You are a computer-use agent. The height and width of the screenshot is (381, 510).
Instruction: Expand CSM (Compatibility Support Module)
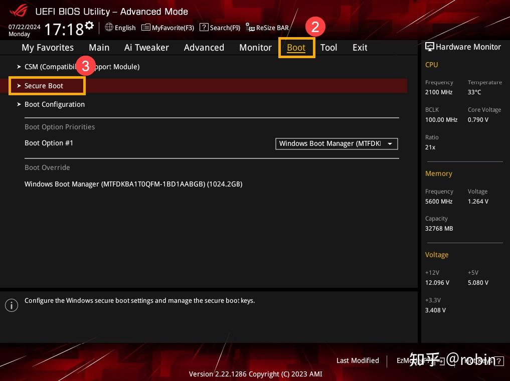pyautogui.click(x=82, y=67)
